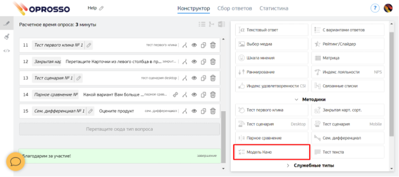Open the code </> icon in sidebar

point(7,51)
